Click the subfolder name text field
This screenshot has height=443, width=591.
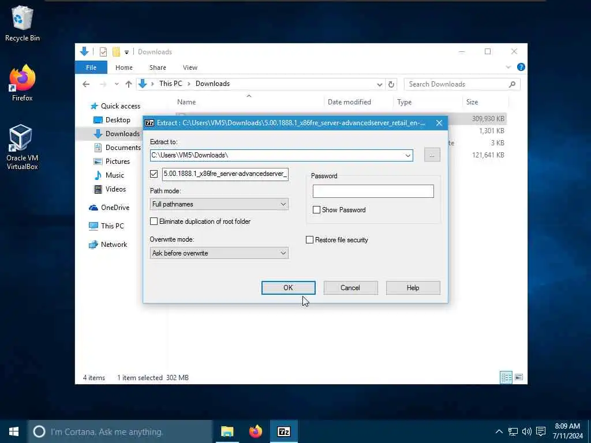pyautogui.click(x=226, y=174)
